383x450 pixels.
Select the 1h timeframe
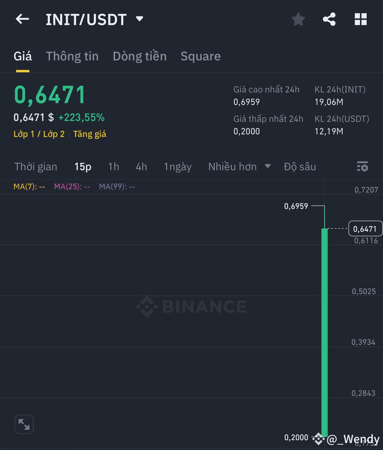click(x=114, y=166)
